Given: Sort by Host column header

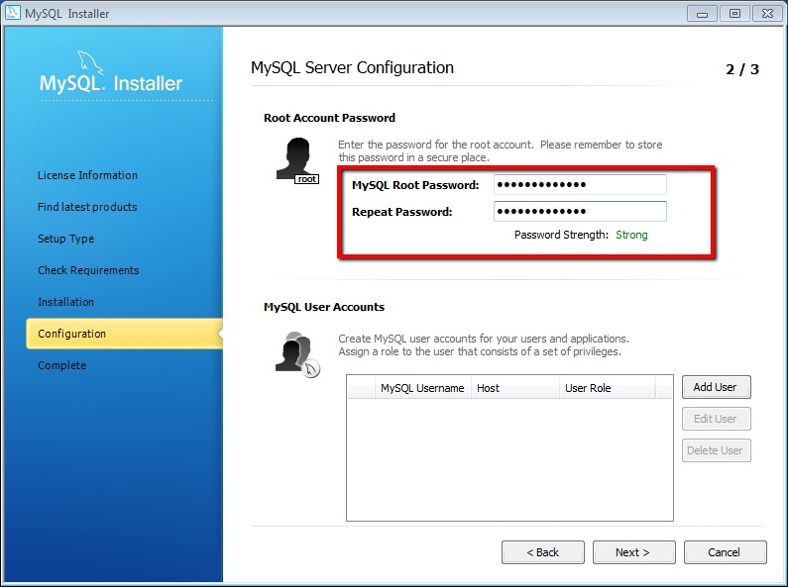Looking at the screenshot, I should 515,388.
